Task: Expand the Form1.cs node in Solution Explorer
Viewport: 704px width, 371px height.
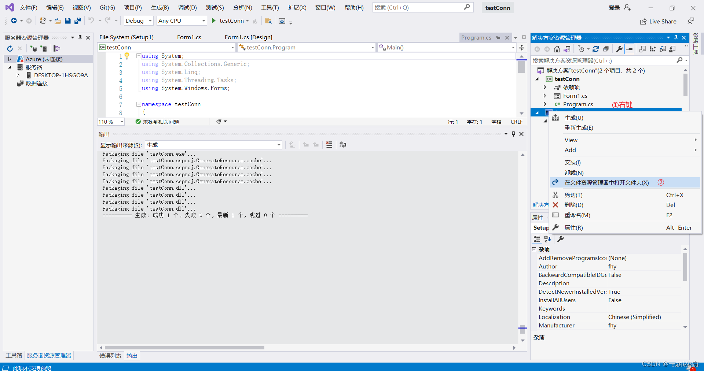Action: tap(545, 96)
